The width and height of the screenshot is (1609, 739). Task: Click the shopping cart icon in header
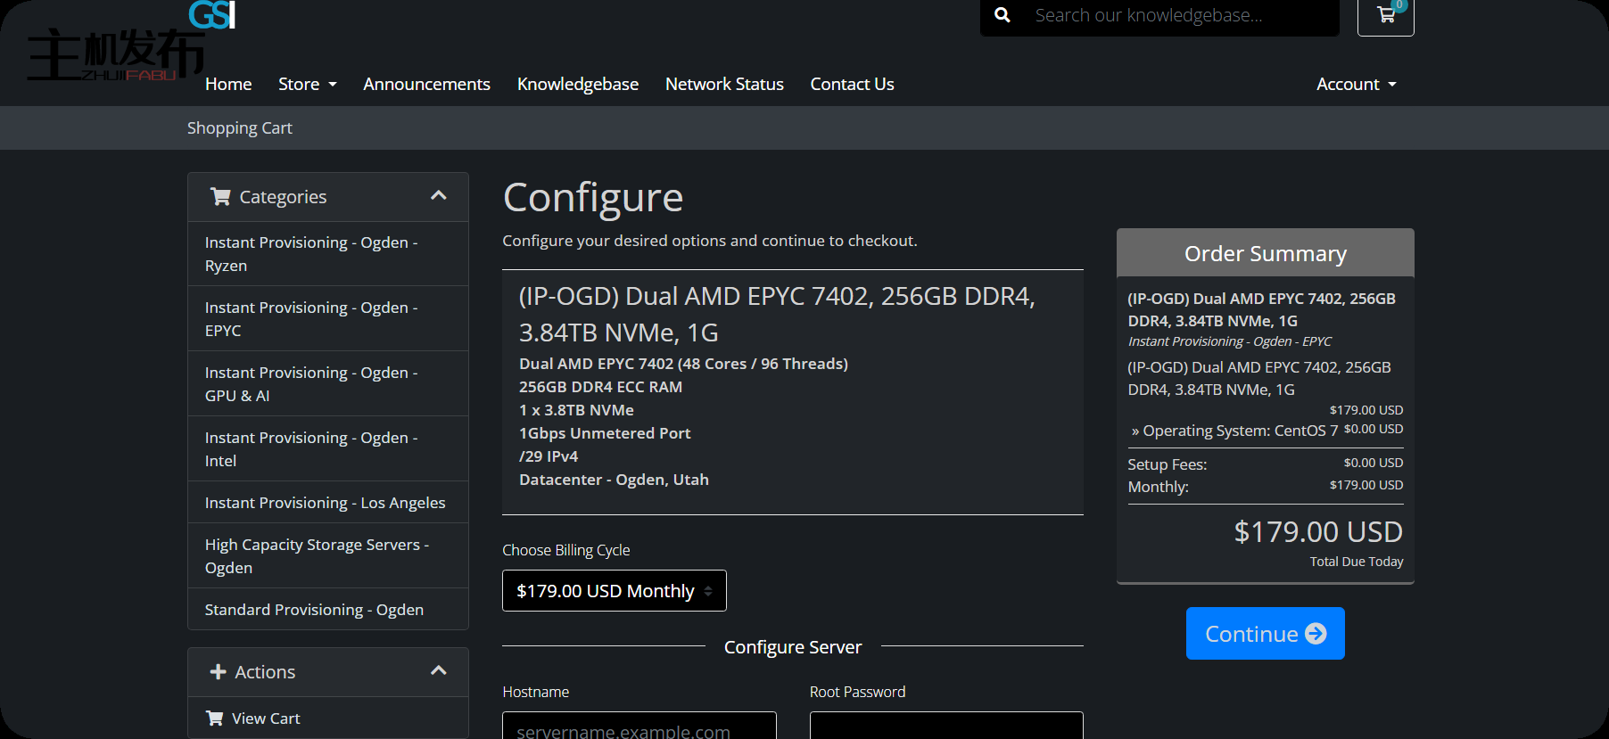1385,15
